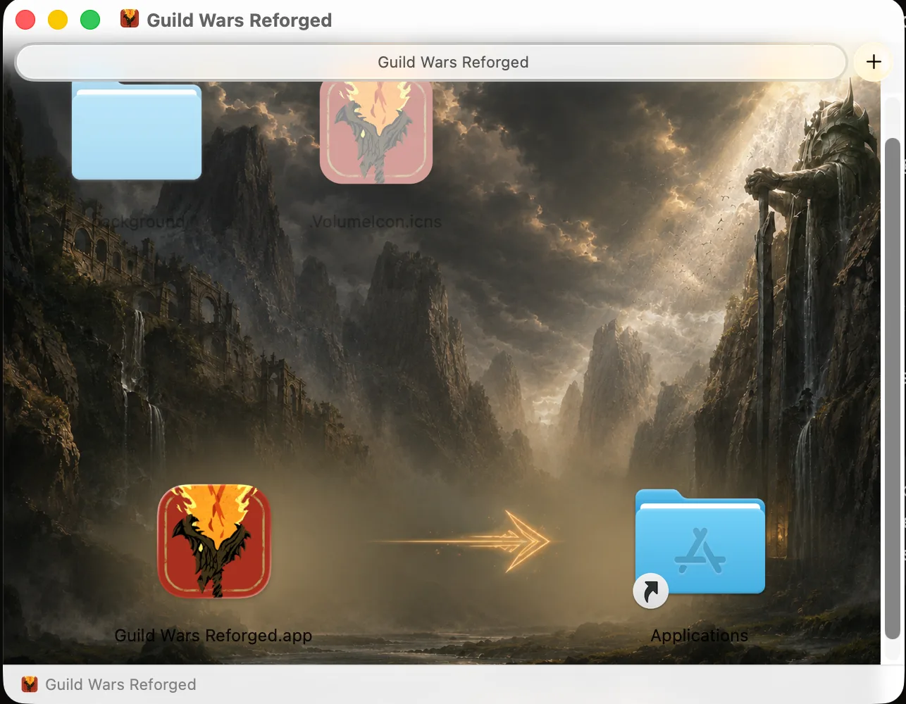Zoom the window with green button
This screenshot has width=906, height=704.
click(x=90, y=20)
